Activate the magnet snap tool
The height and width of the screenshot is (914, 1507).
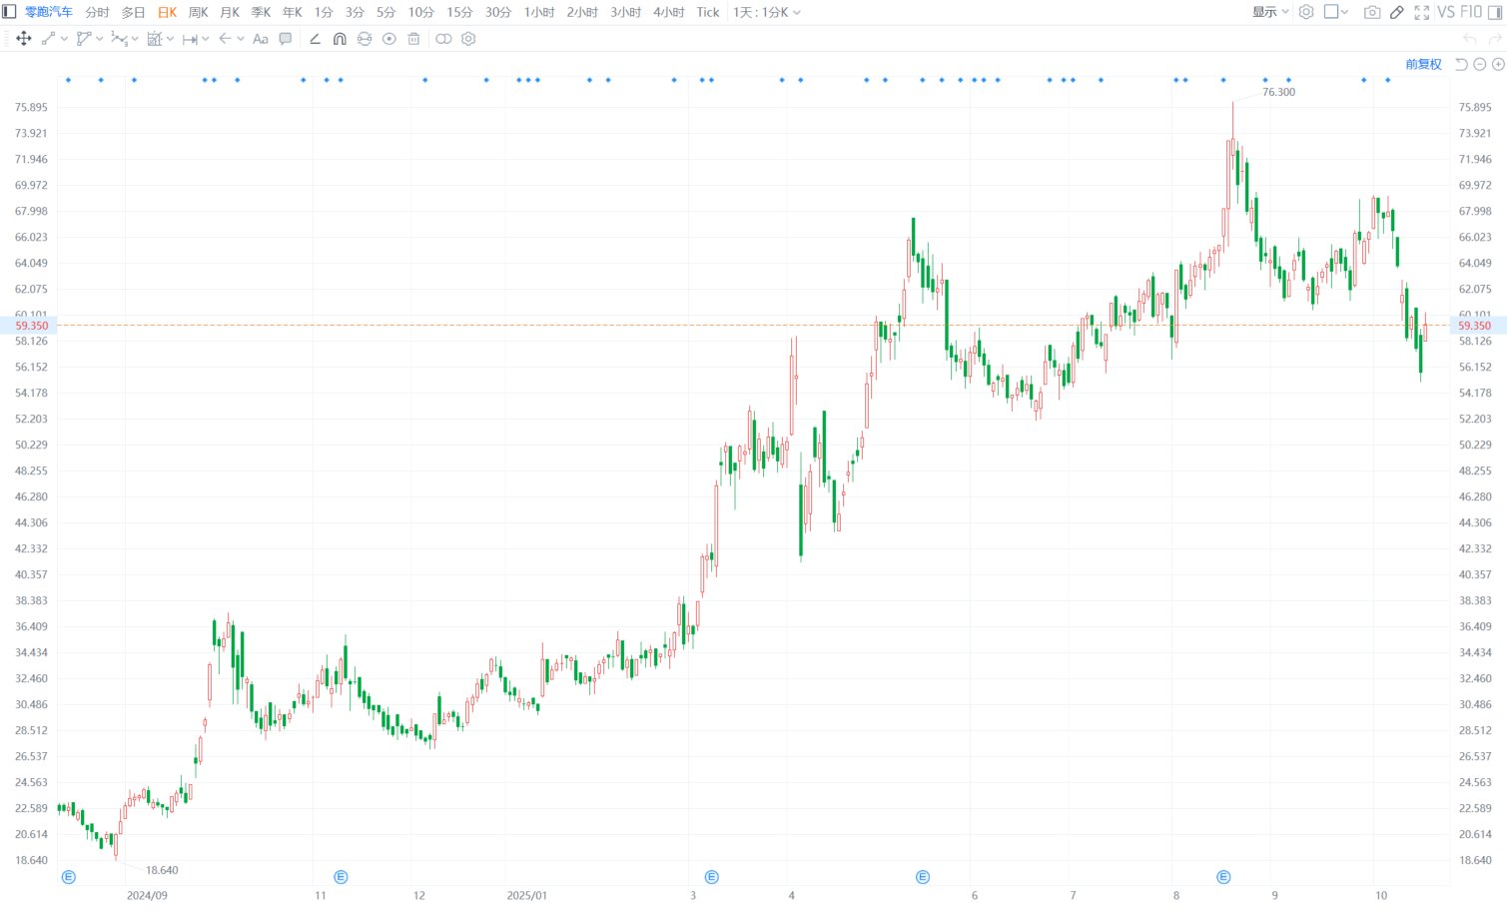(x=340, y=39)
